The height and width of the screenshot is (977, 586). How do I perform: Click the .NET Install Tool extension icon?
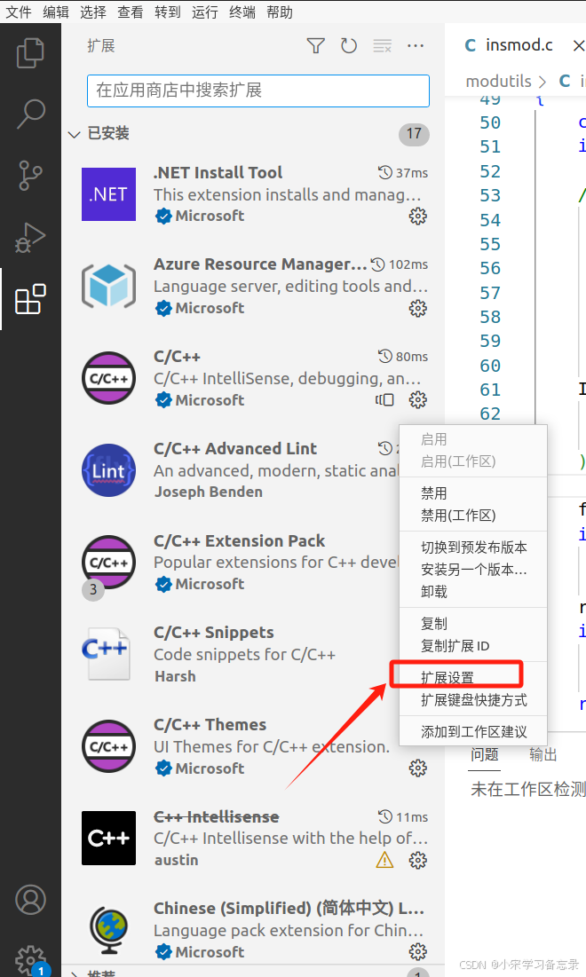pyautogui.click(x=108, y=193)
